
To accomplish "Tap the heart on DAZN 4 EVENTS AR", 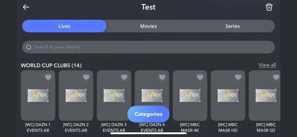I will coord(162,77).
